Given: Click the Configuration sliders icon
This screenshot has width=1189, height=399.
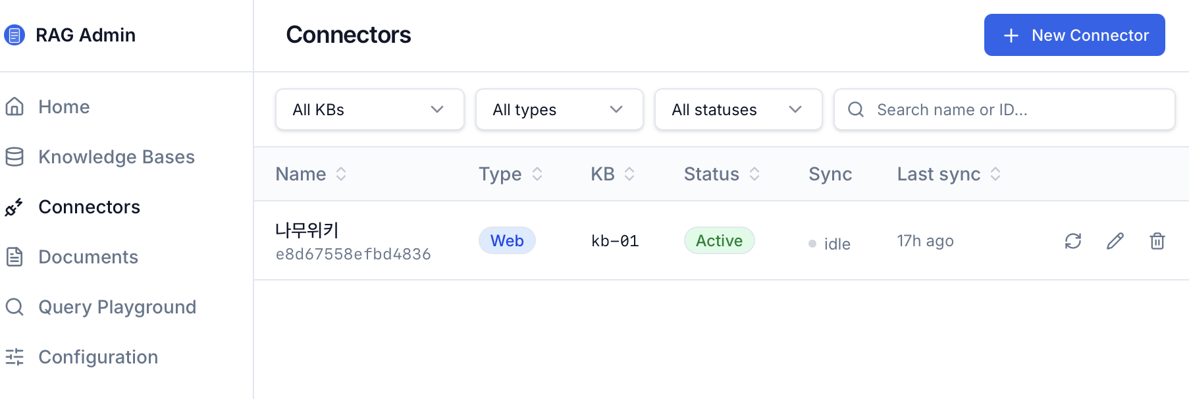Looking at the screenshot, I should click(14, 357).
